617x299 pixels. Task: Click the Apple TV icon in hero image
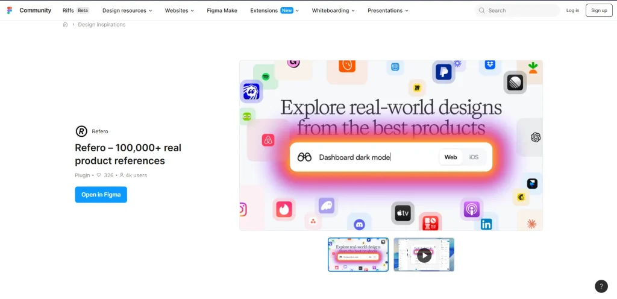[402, 213]
